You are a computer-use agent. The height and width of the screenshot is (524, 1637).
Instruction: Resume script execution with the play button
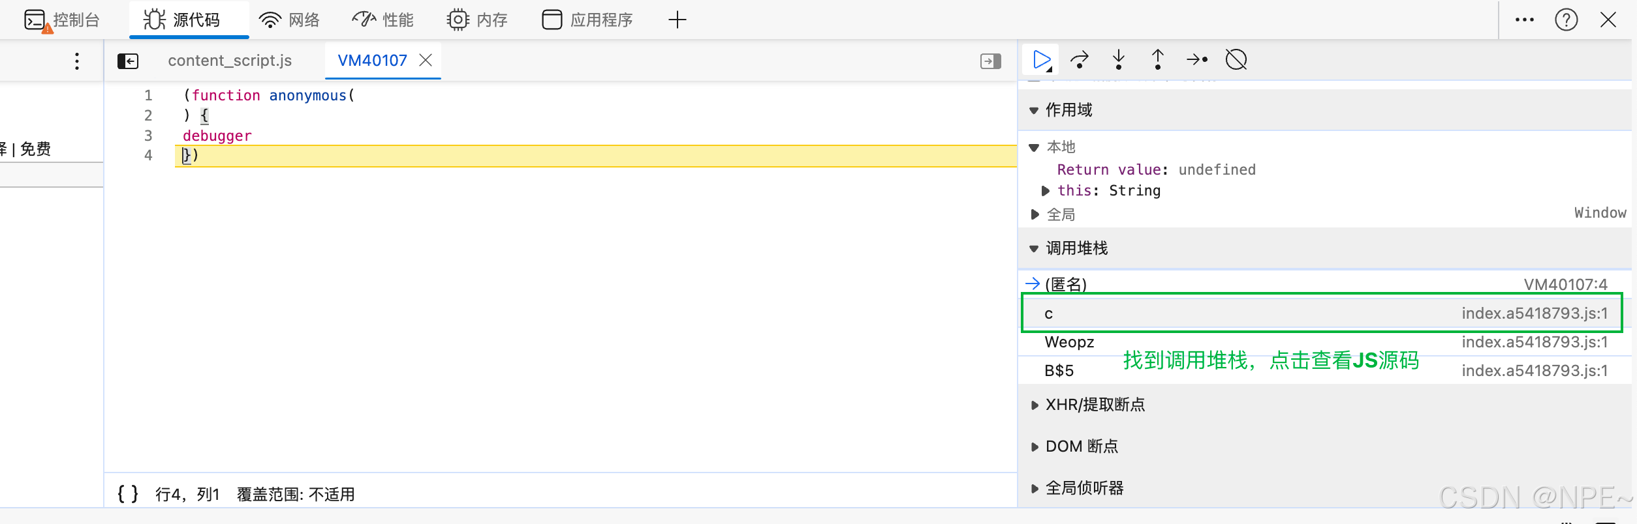click(1040, 60)
